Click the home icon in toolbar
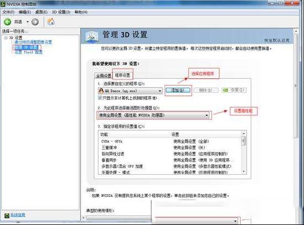Image resolution: width=304 pixels, height=225 pixels. pyautogui.click(x=51, y=22)
